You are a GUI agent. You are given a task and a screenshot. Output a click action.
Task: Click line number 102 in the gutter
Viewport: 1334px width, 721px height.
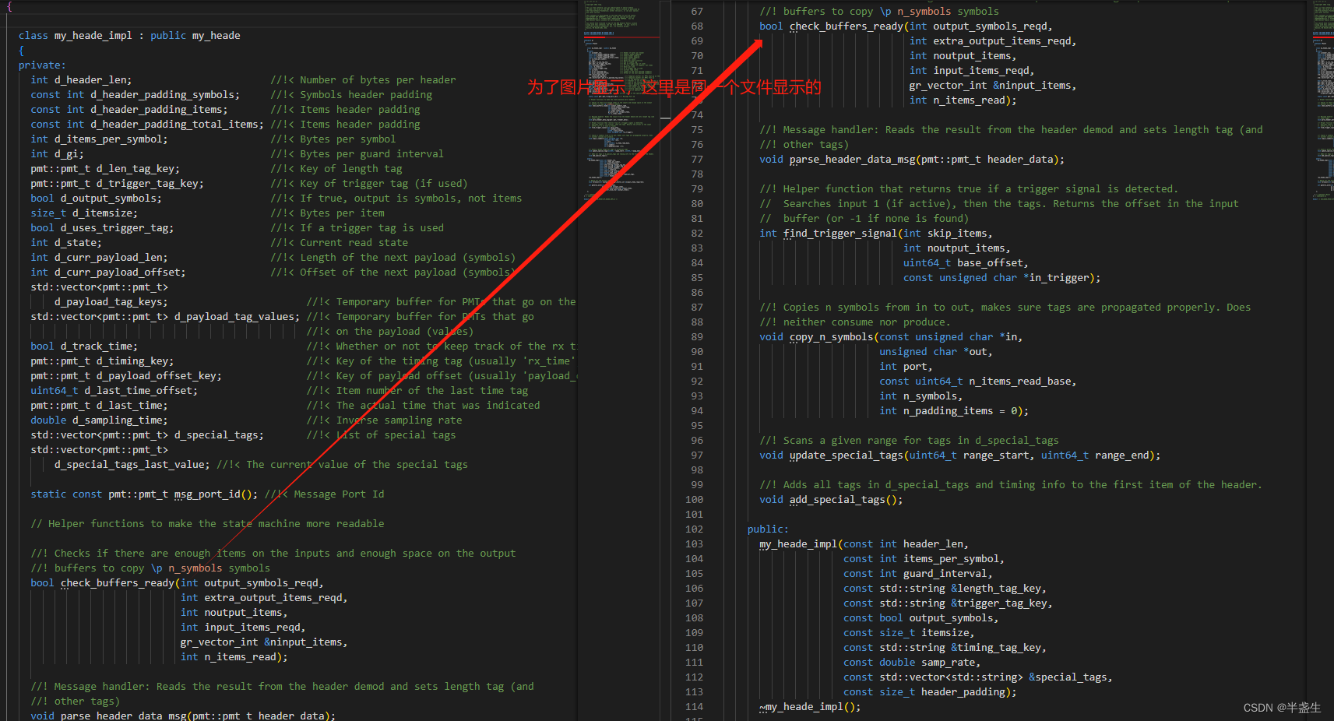point(694,529)
